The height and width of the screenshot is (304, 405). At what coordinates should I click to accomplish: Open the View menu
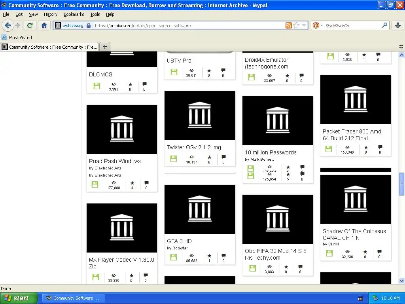(33, 14)
